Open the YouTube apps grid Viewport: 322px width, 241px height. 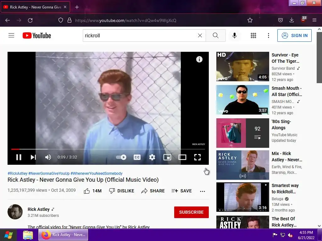pos(253,35)
